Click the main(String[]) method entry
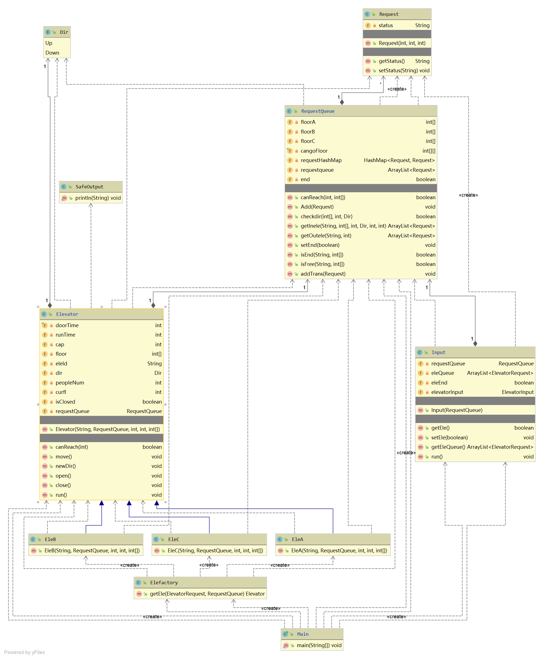The width and height of the screenshot is (544, 659). click(x=319, y=645)
